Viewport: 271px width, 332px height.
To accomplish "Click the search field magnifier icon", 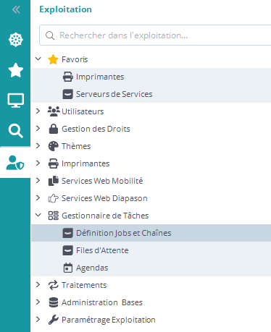I will click(x=50, y=35).
